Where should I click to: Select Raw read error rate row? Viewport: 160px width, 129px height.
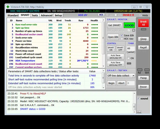click(x=54, y=24)
